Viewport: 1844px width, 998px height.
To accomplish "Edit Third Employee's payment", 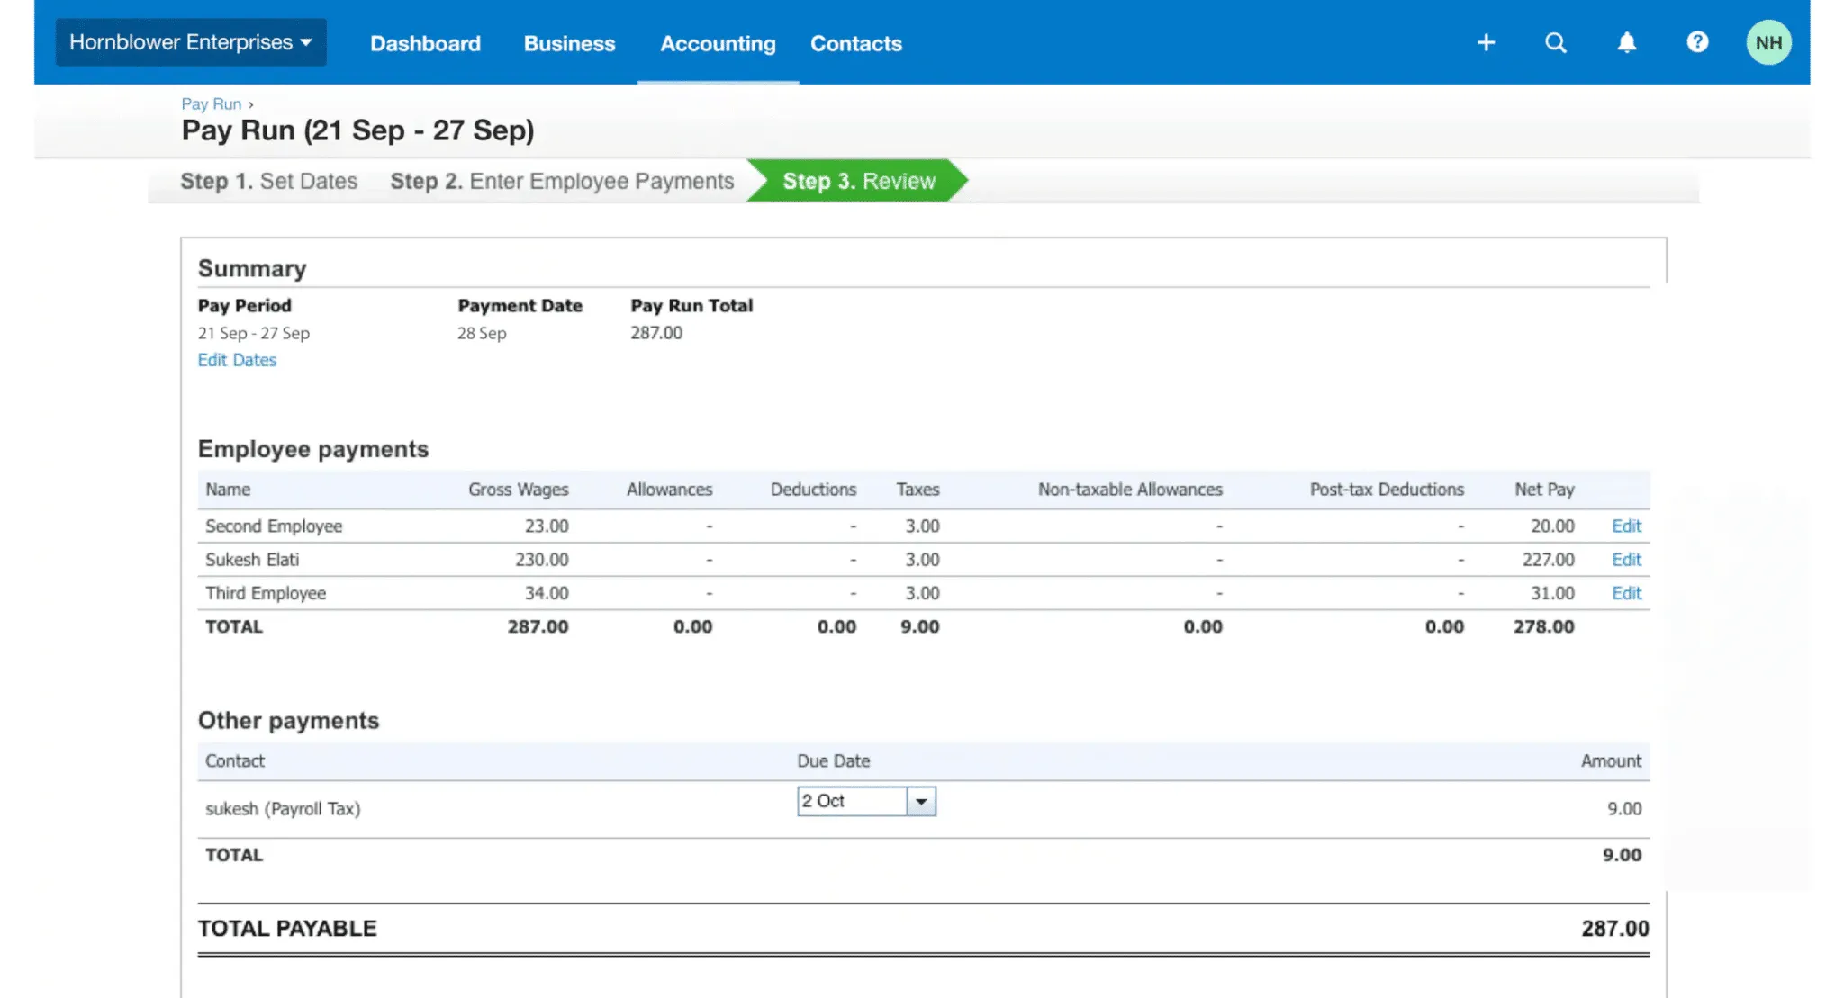I will pyautogui.click(x=1626, y=593).
